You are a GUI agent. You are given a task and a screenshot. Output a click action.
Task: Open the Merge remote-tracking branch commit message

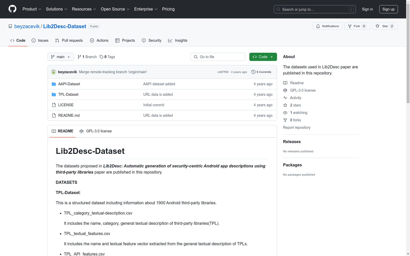click(x=113, y=72)
